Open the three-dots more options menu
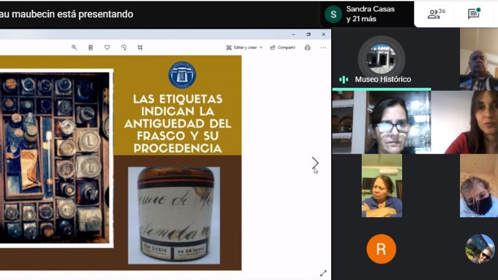 323,47
